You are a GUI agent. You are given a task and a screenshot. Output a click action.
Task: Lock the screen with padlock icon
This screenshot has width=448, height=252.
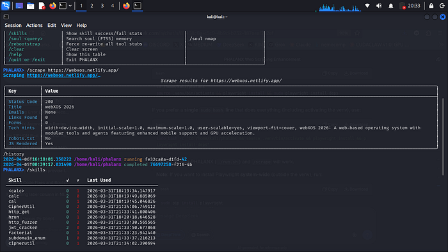point(431,6)
